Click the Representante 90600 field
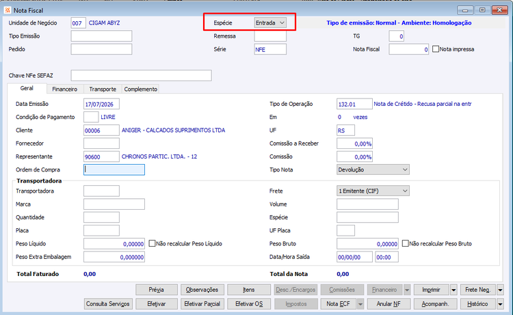The height and width of the screenshot is (315, 513). (x=101, y=156)
